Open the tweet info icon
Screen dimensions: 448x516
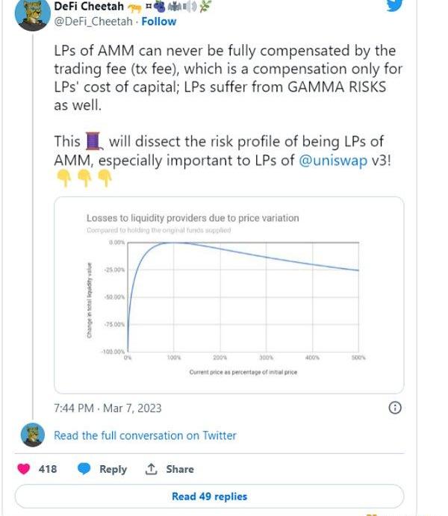396,408
